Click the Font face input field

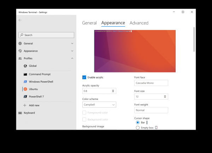coord(151,83)
